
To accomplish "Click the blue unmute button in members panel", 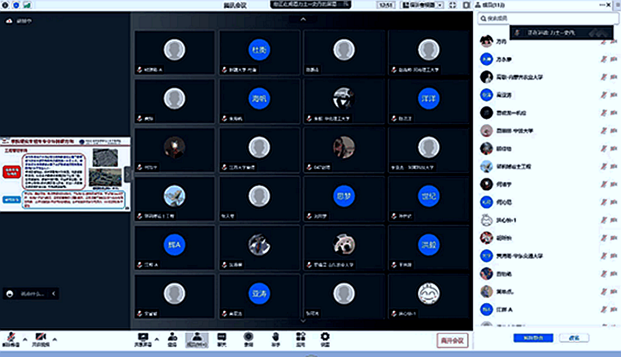I will (x=533, y=338).
